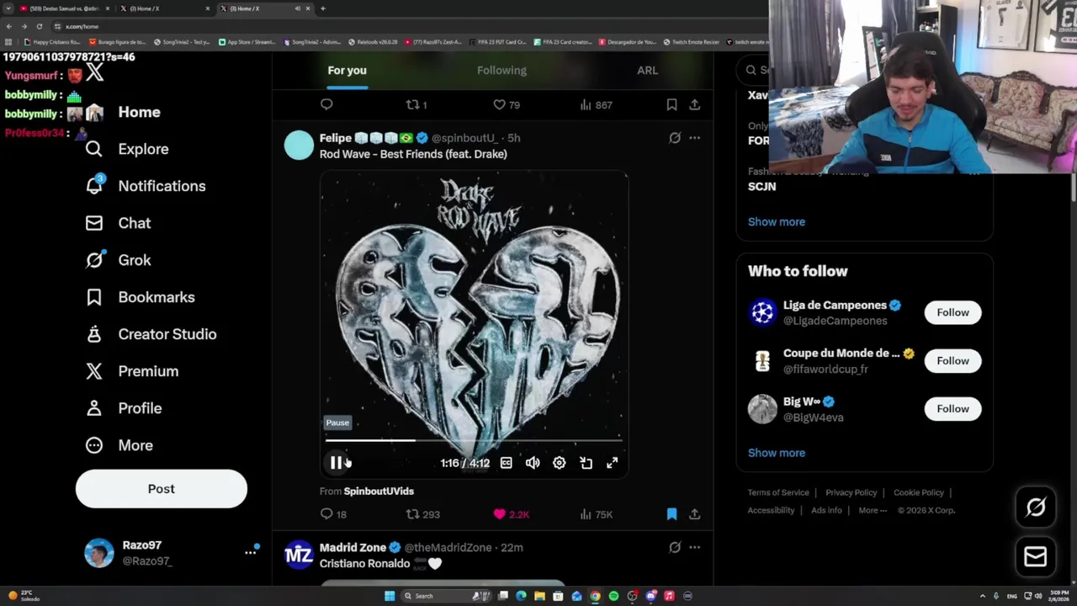Toggle video captions
The image size is (1077, 606).
(506, 463)
